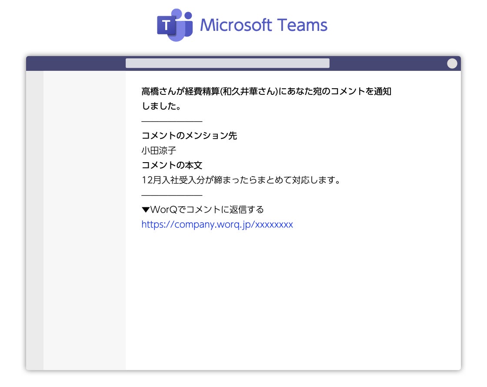Click the notification message starting 高橋さんが経費精算
487x387 pixels.
(266, 98)
